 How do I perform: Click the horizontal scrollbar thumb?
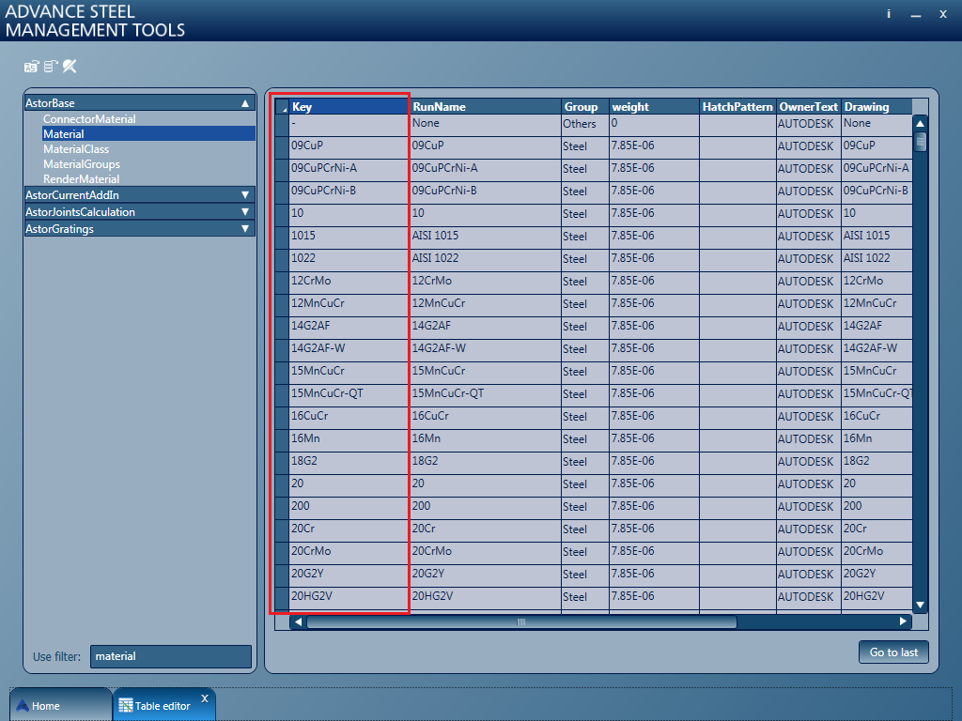point(521,621)
